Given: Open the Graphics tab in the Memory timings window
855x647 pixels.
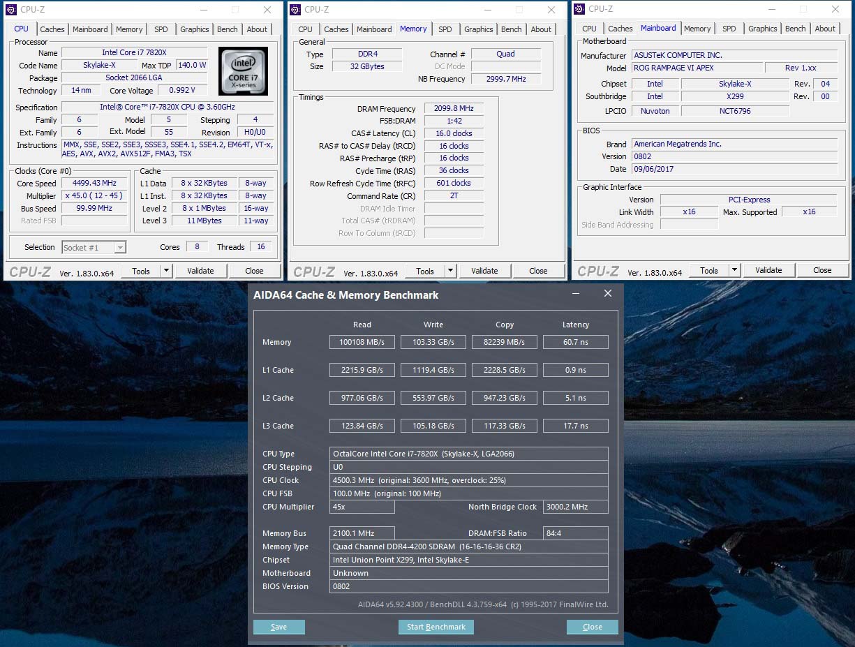Looking at the screenshot, I should tap(478, 29).
